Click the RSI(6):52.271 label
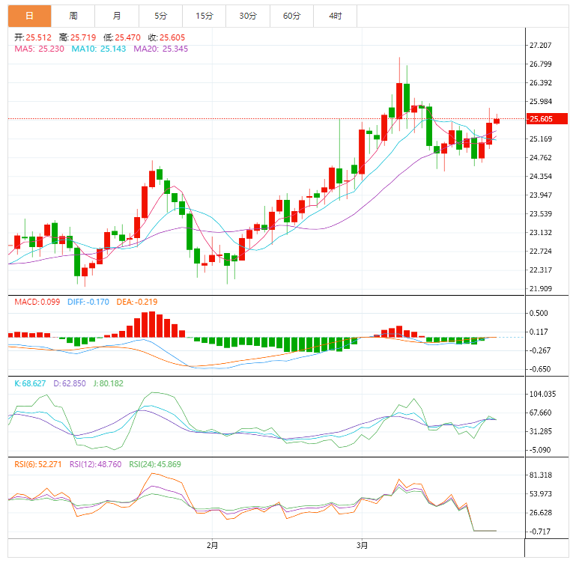 coord(38,464)
